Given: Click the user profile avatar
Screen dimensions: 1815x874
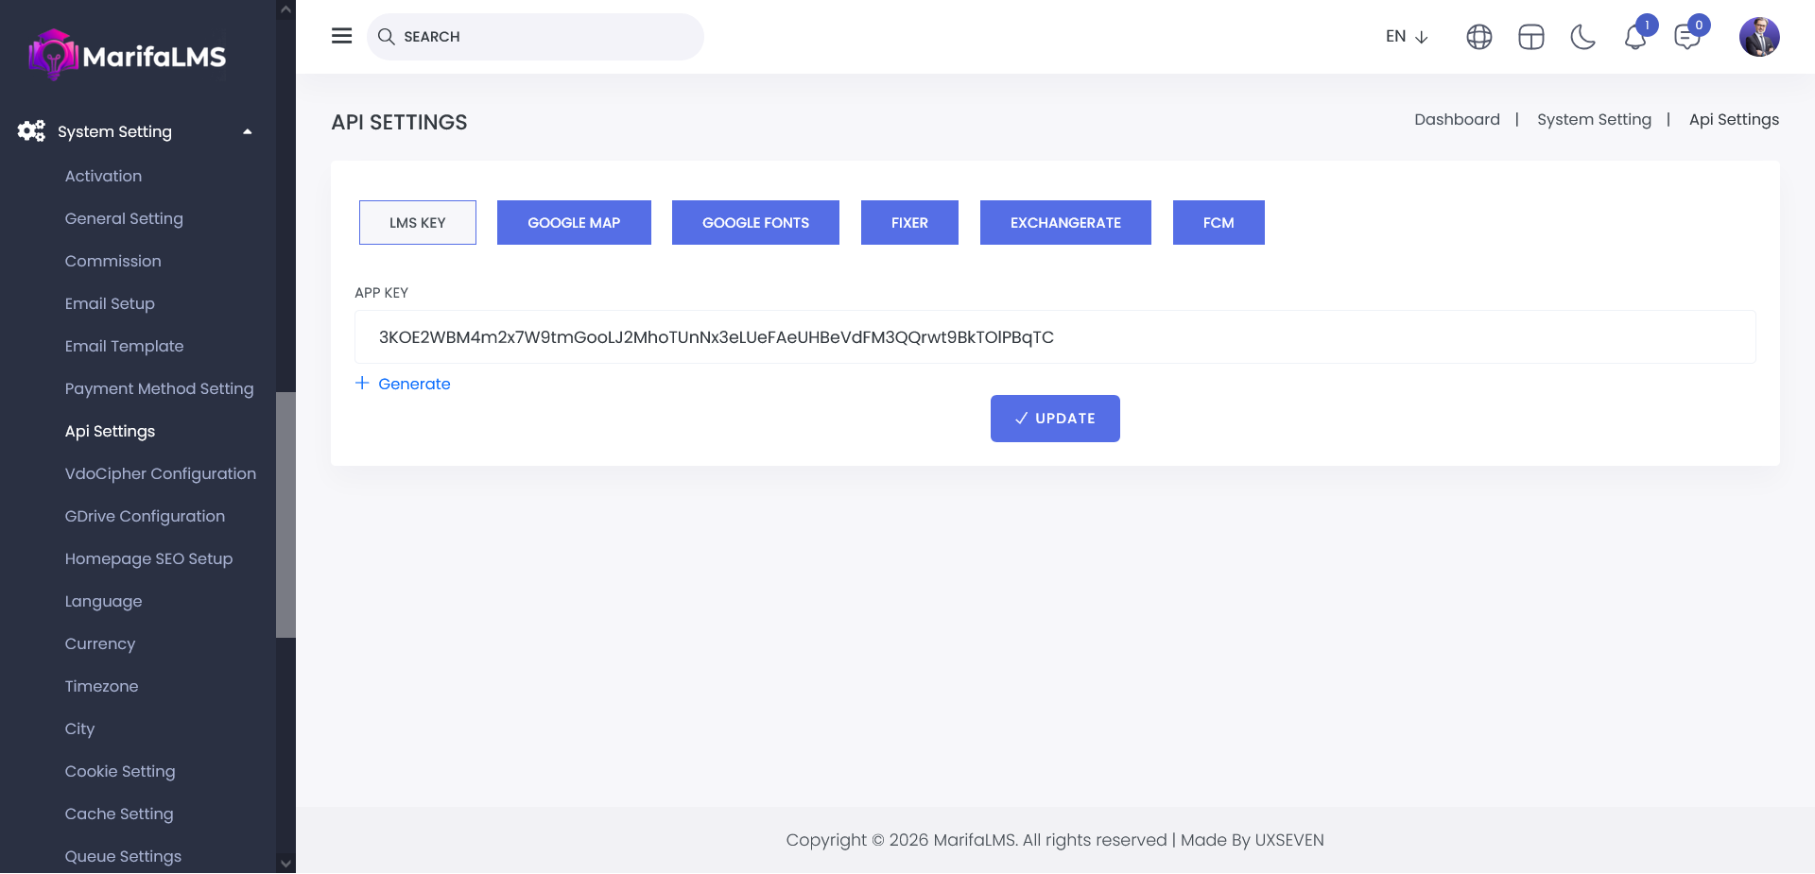Looking at the screenshot, I should [x=1758, y=37].
